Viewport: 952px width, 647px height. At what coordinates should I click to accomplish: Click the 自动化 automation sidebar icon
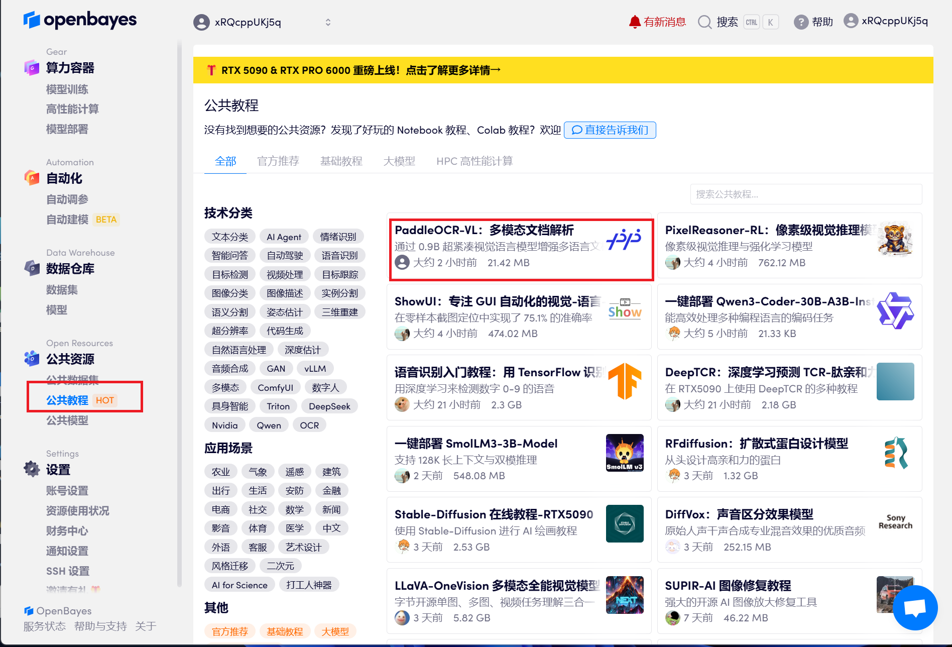[32, 178]
